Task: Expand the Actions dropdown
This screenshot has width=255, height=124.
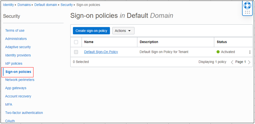Action: (x=123, y=31)
